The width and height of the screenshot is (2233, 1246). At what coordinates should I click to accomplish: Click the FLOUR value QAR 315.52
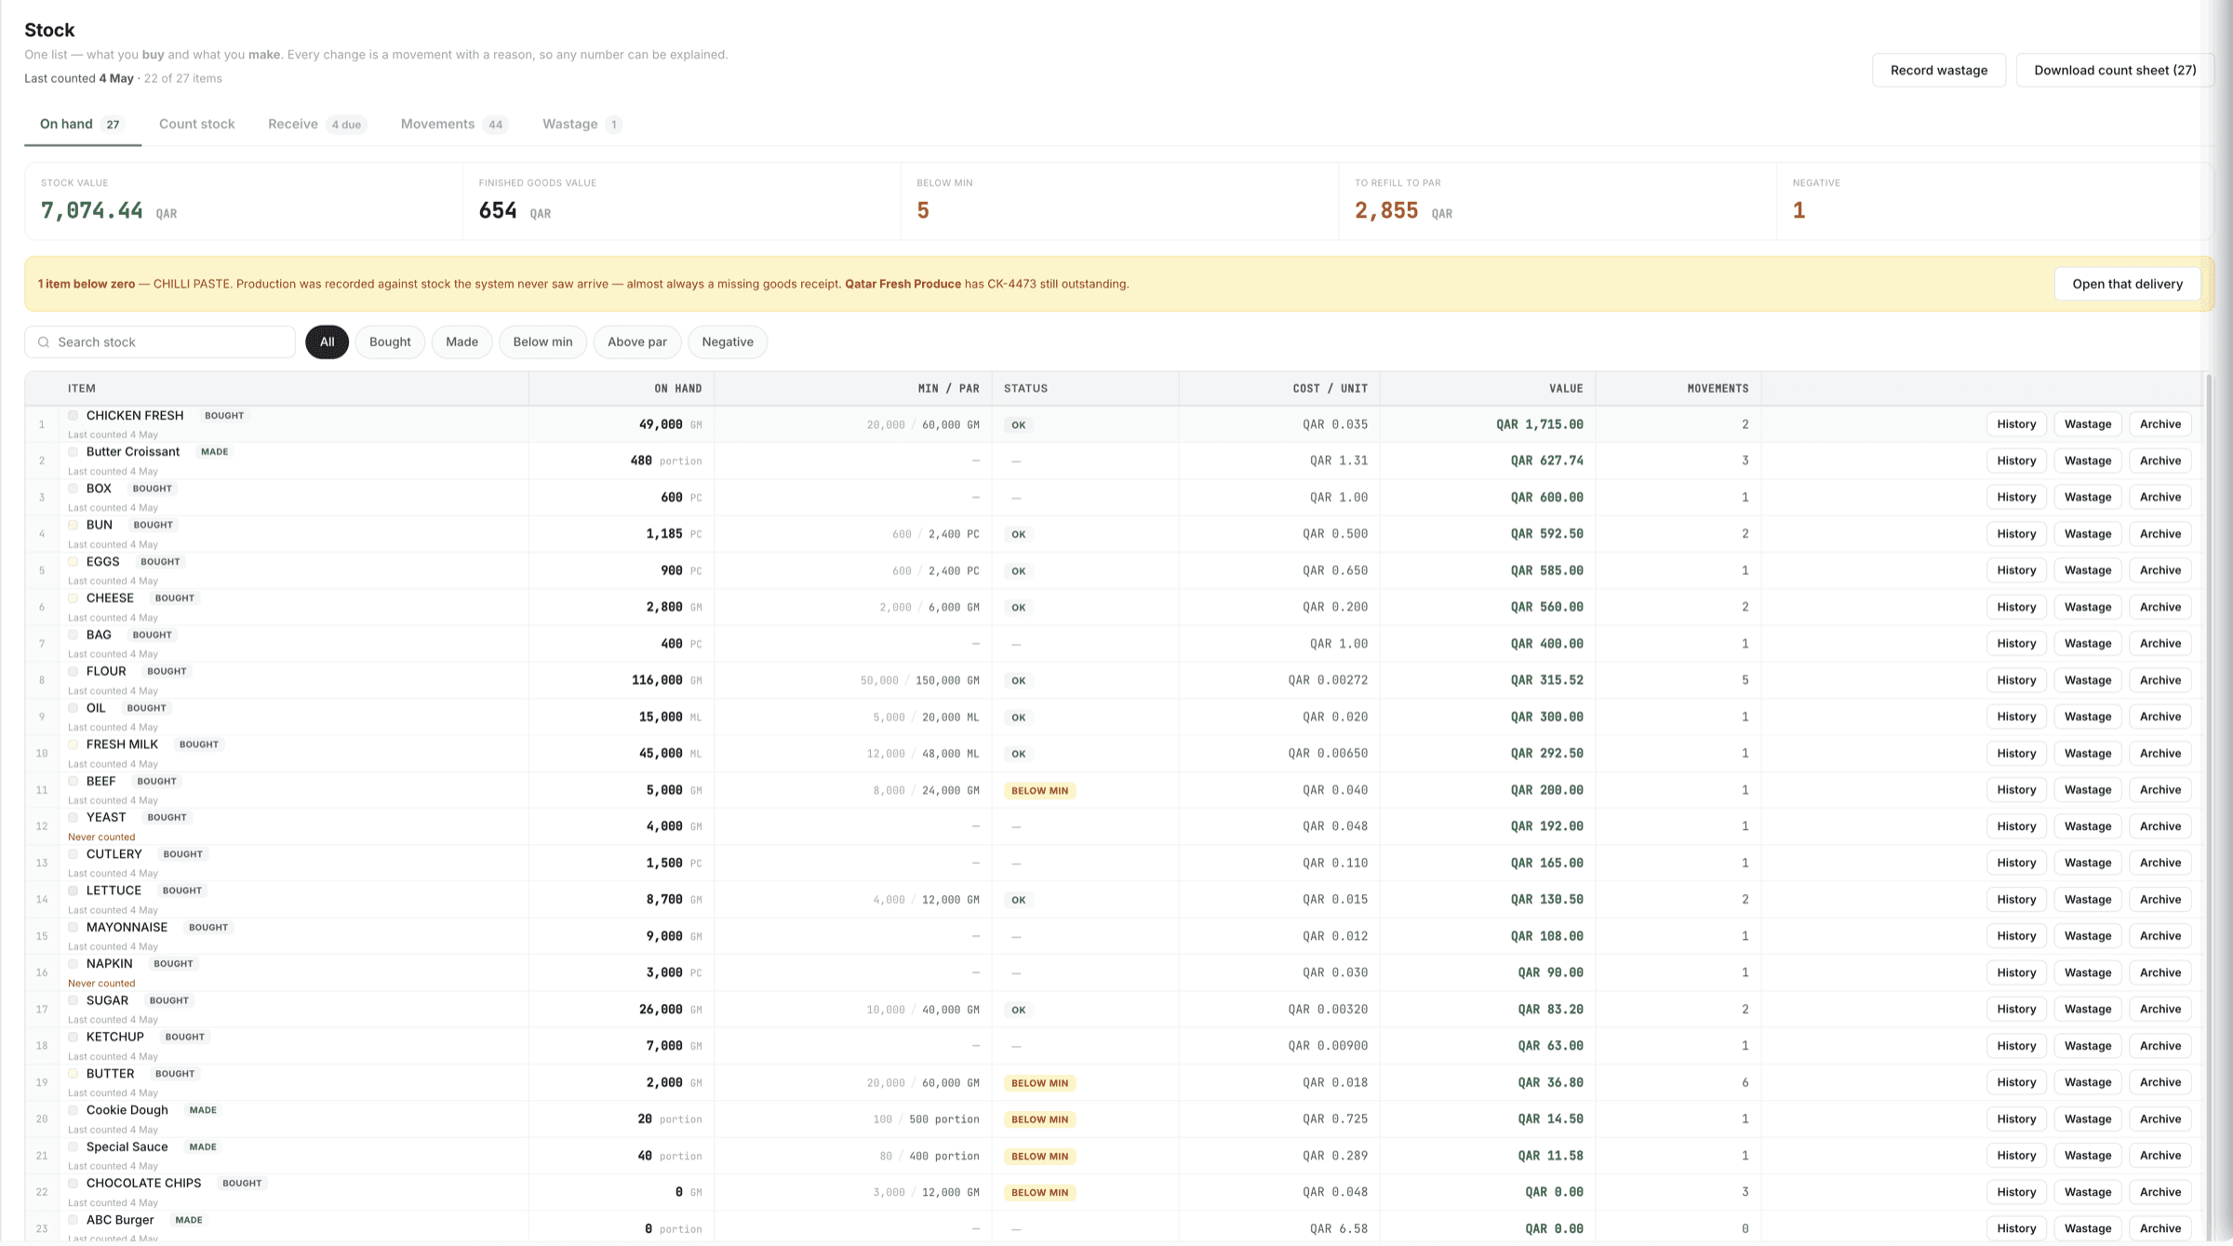(x=1546, y=680)
